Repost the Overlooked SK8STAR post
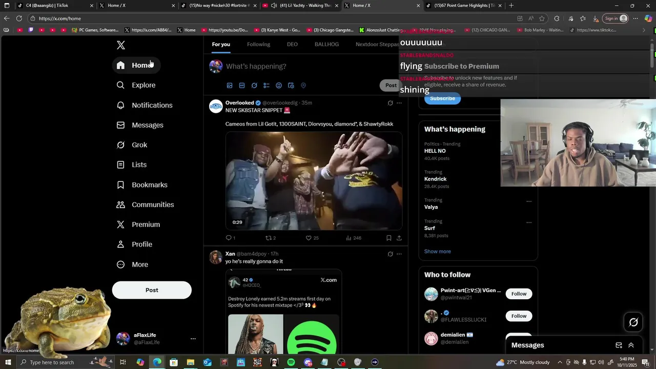This screenshot has width=656, height=369. (x=270, y=238)
